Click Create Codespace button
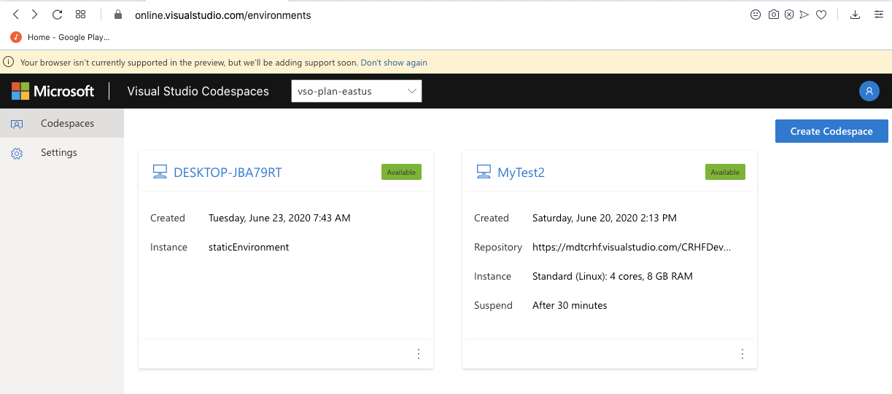Image resolution: width=892 pixels, height=394 pixels. [831, 131]
